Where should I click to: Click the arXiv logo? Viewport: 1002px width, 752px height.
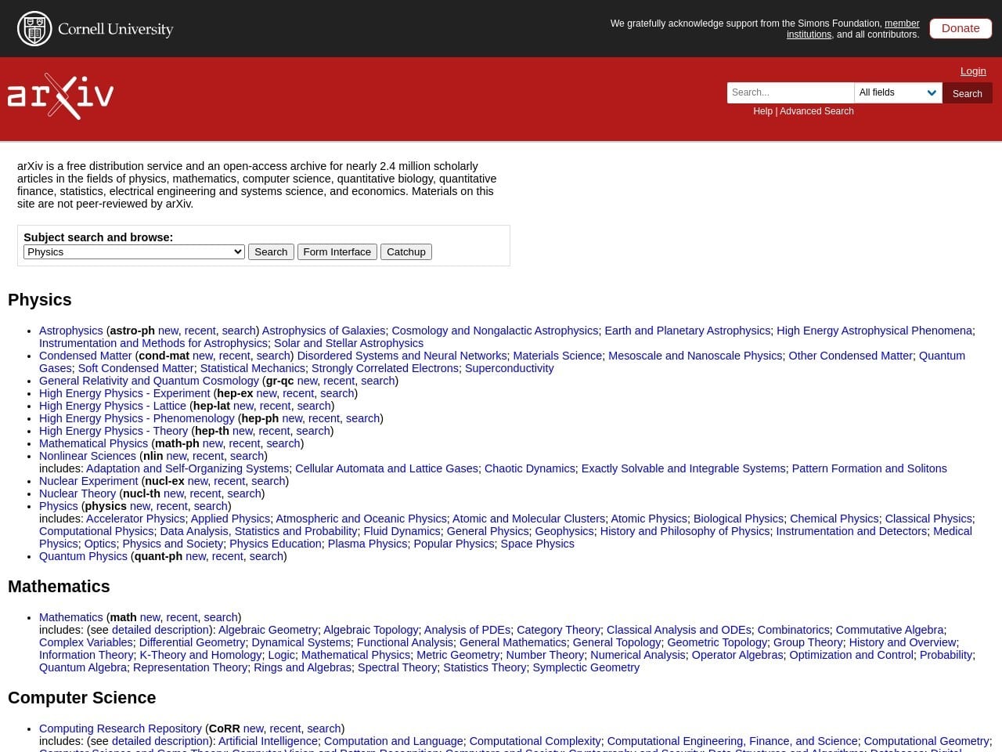click(x=60, y=96)
